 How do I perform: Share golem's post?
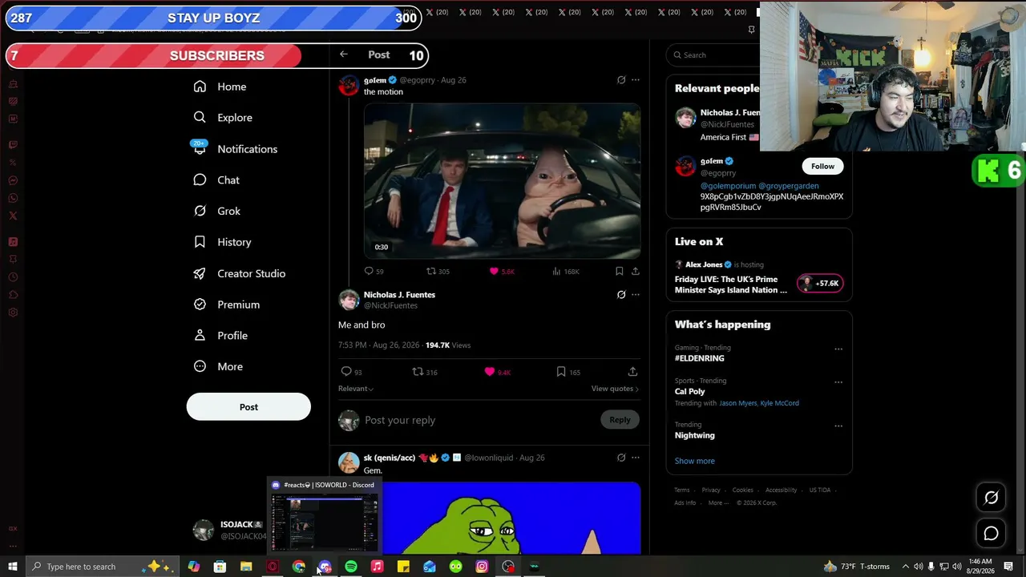636,272
